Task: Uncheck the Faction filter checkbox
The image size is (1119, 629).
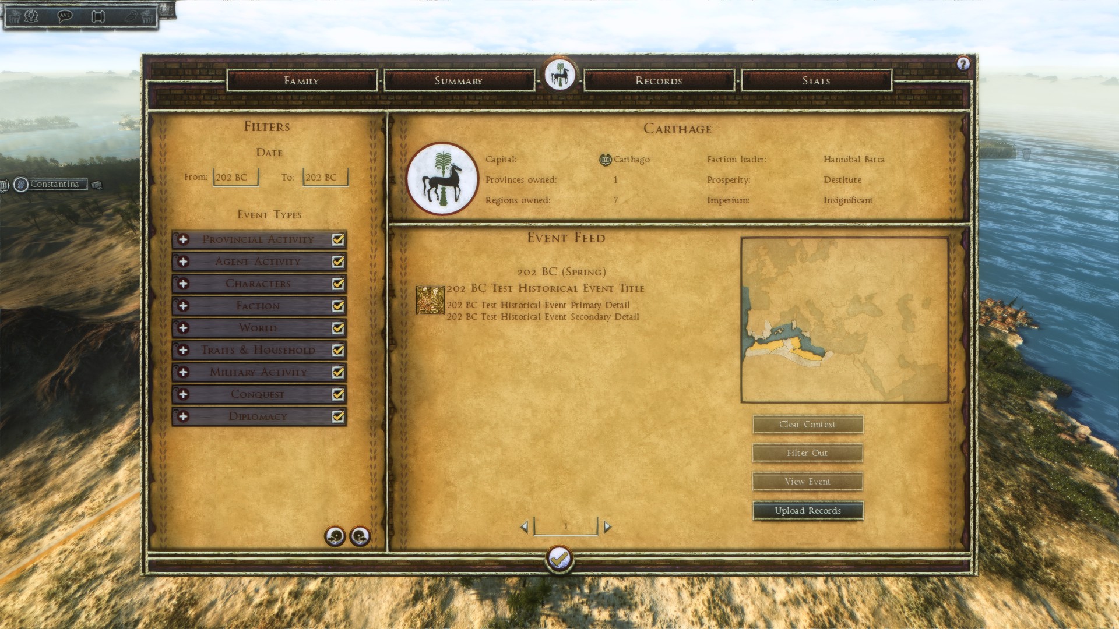Action: pos(338,306)
